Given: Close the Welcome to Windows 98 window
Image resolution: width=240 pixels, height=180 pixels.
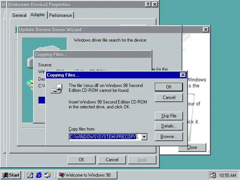Looking at the screenshot, I should click(x=206, y=30).
